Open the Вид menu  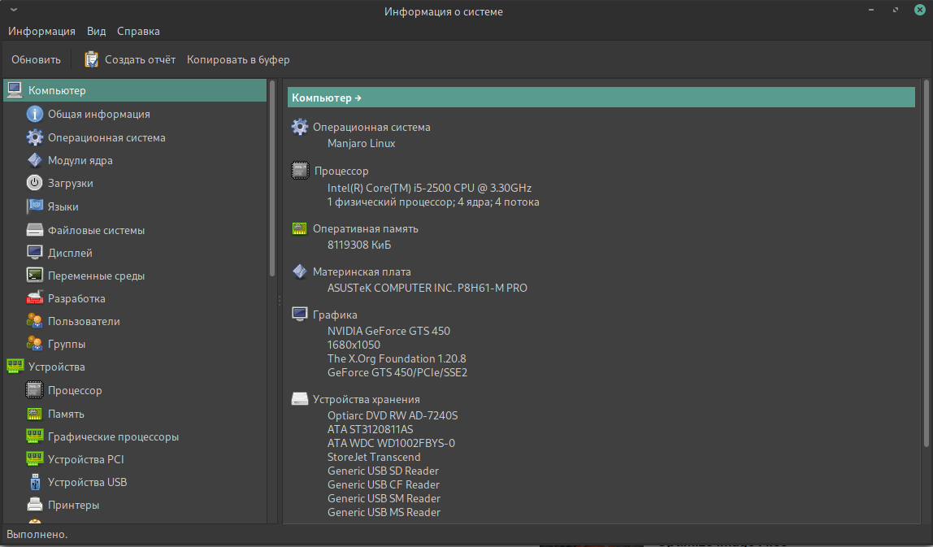coord(96,31)
